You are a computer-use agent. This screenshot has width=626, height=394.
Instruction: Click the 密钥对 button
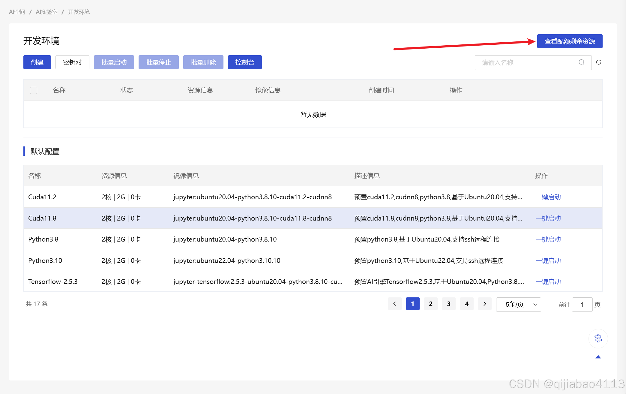click(72, 62)
